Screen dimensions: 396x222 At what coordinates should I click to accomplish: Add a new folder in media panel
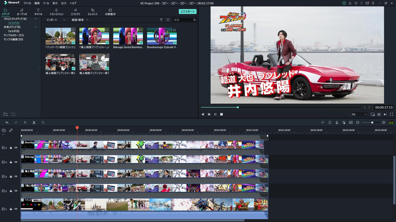tap(5, 114)
